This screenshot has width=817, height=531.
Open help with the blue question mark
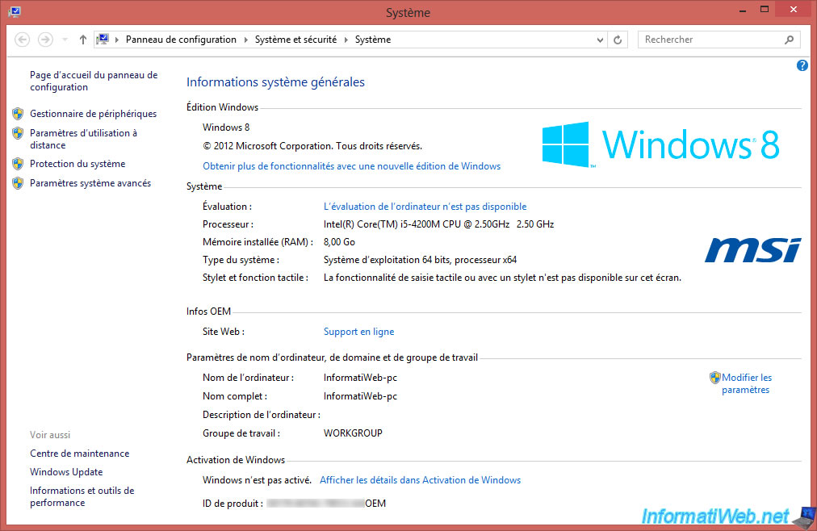pos(802,65)
